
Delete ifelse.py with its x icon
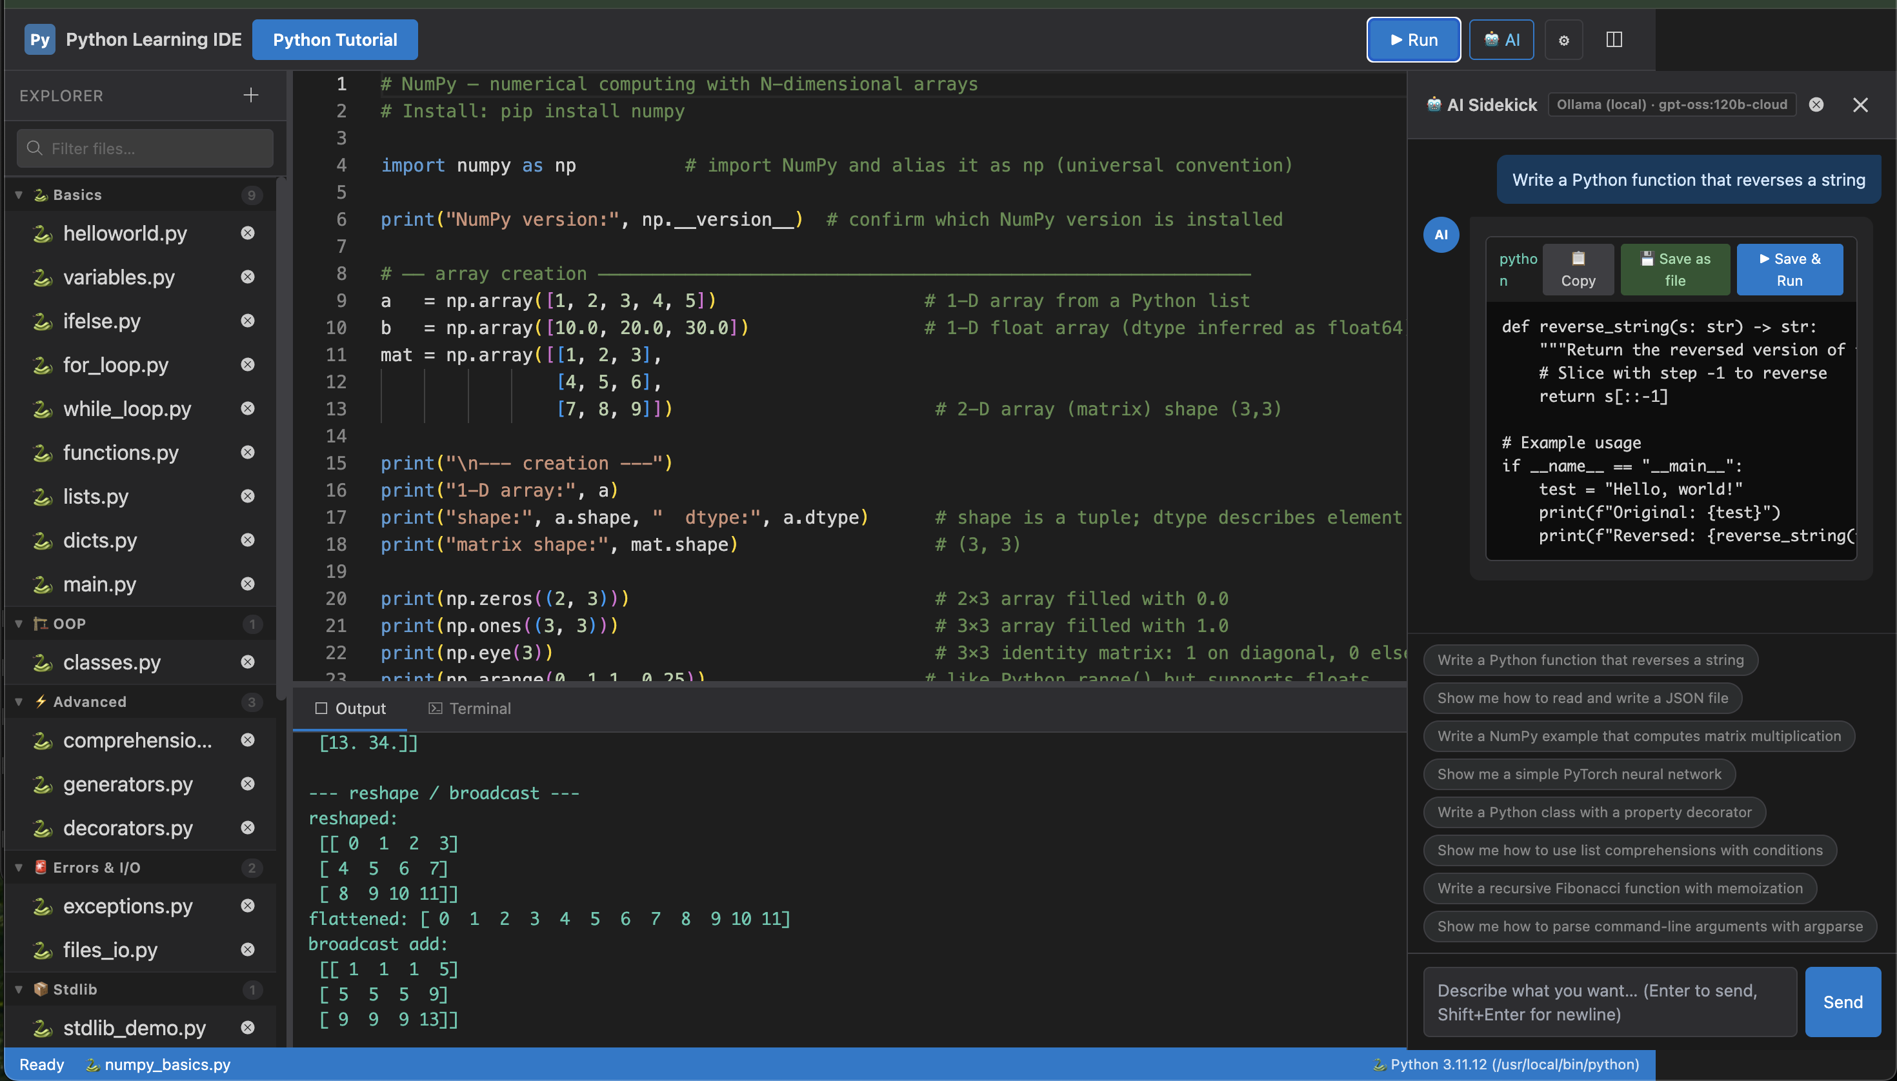tap(248, 321)
